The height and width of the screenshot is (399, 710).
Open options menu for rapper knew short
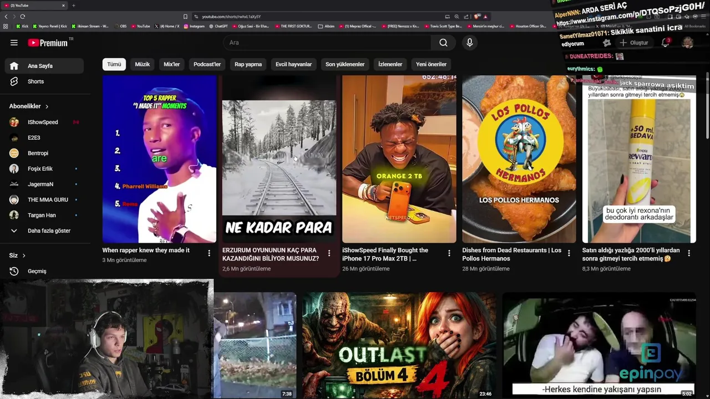pyautogui.click(x=209, y=253)
